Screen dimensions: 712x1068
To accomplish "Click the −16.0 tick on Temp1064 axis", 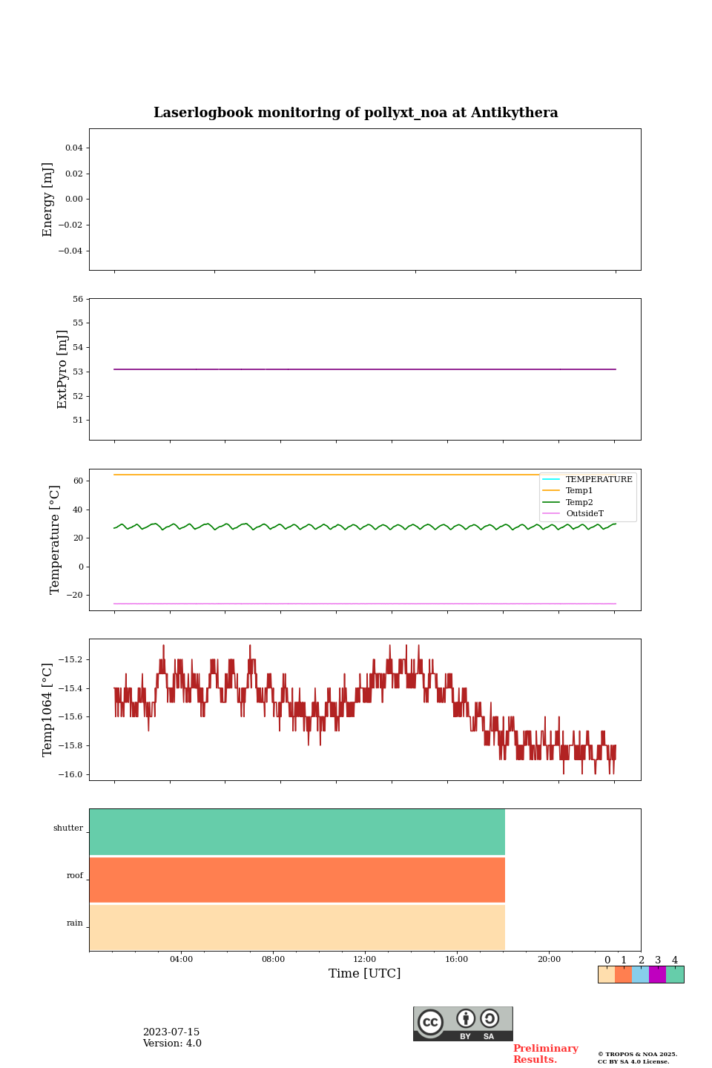I will tap(71, 774).
